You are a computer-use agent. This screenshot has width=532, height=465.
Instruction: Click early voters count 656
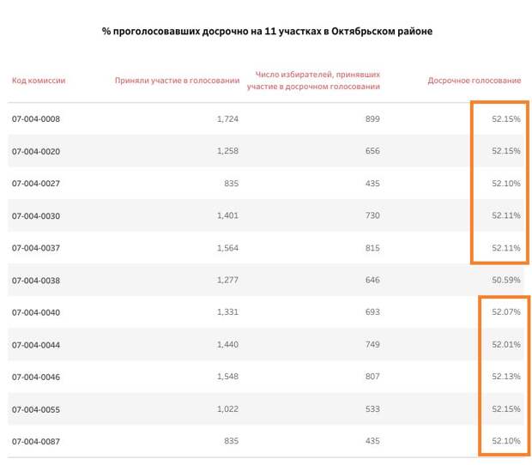(372, 151)
